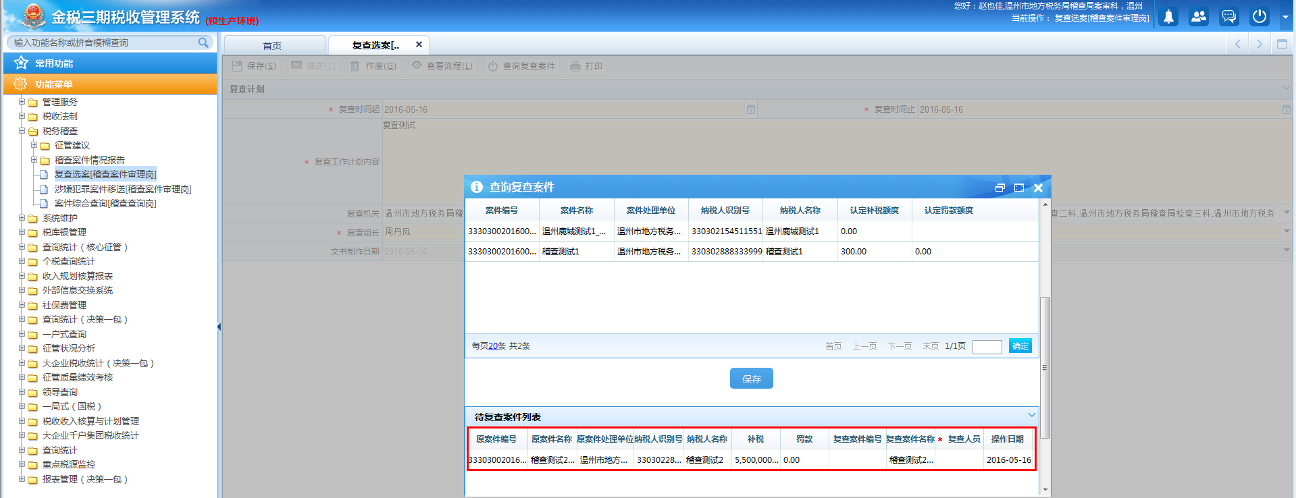Click 查看流程(L) toolbar button

pyautogui.click(x=442, y=66)
